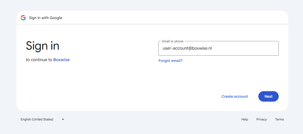
Task: Click the "Email or phone" field label
Action: [x=173, y=41]
